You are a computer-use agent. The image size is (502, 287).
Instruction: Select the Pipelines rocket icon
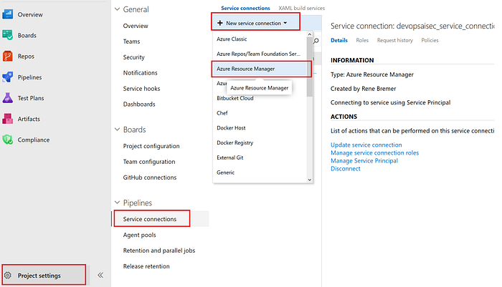pos(8,77)
